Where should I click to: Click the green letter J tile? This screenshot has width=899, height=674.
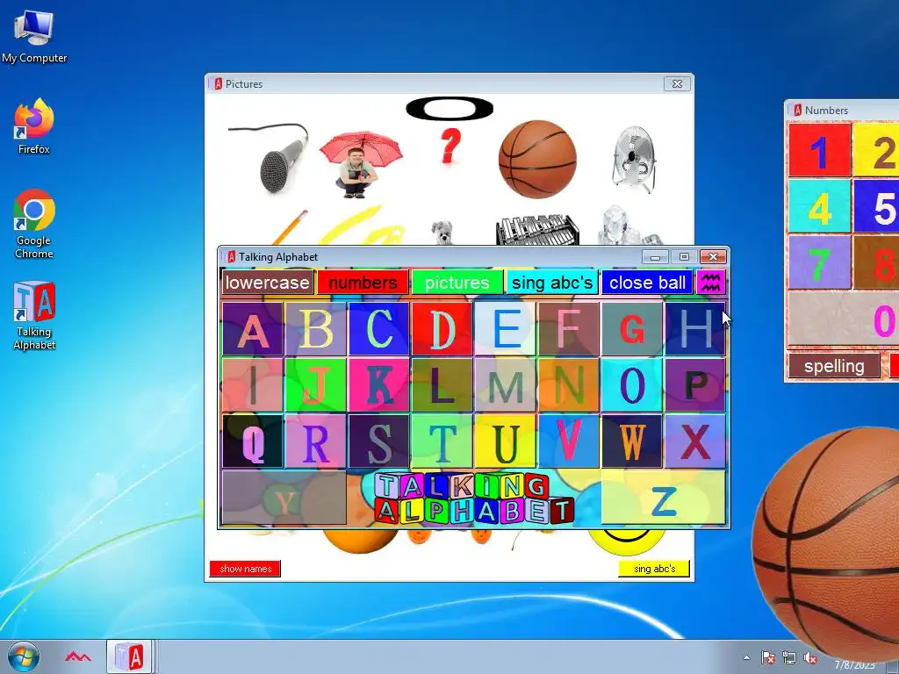click(x=315, y=385)
